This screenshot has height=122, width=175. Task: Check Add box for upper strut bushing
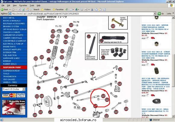tap(148, 38)
